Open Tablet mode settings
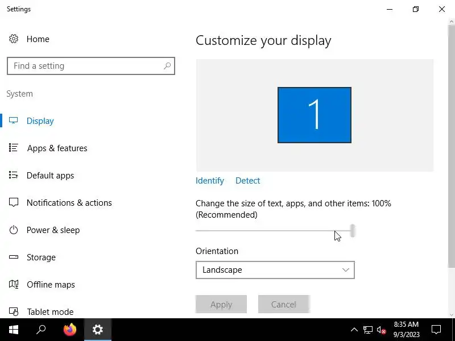455x341 pixels. (50, 311)
